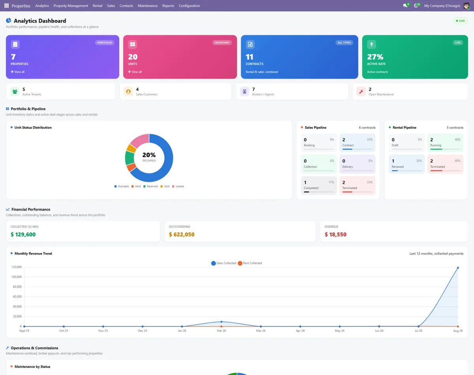Click View all on Properties card
Image resolution: width=474 pixels, height=375 pixels.
pos(18,72)
